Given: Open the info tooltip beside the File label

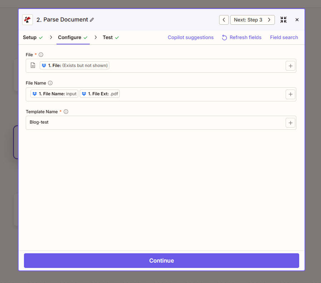Looking at the screenshot, I should 40,54.
